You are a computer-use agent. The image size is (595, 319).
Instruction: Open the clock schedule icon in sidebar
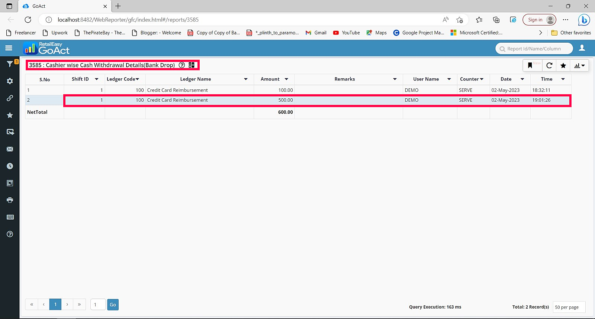10,166
